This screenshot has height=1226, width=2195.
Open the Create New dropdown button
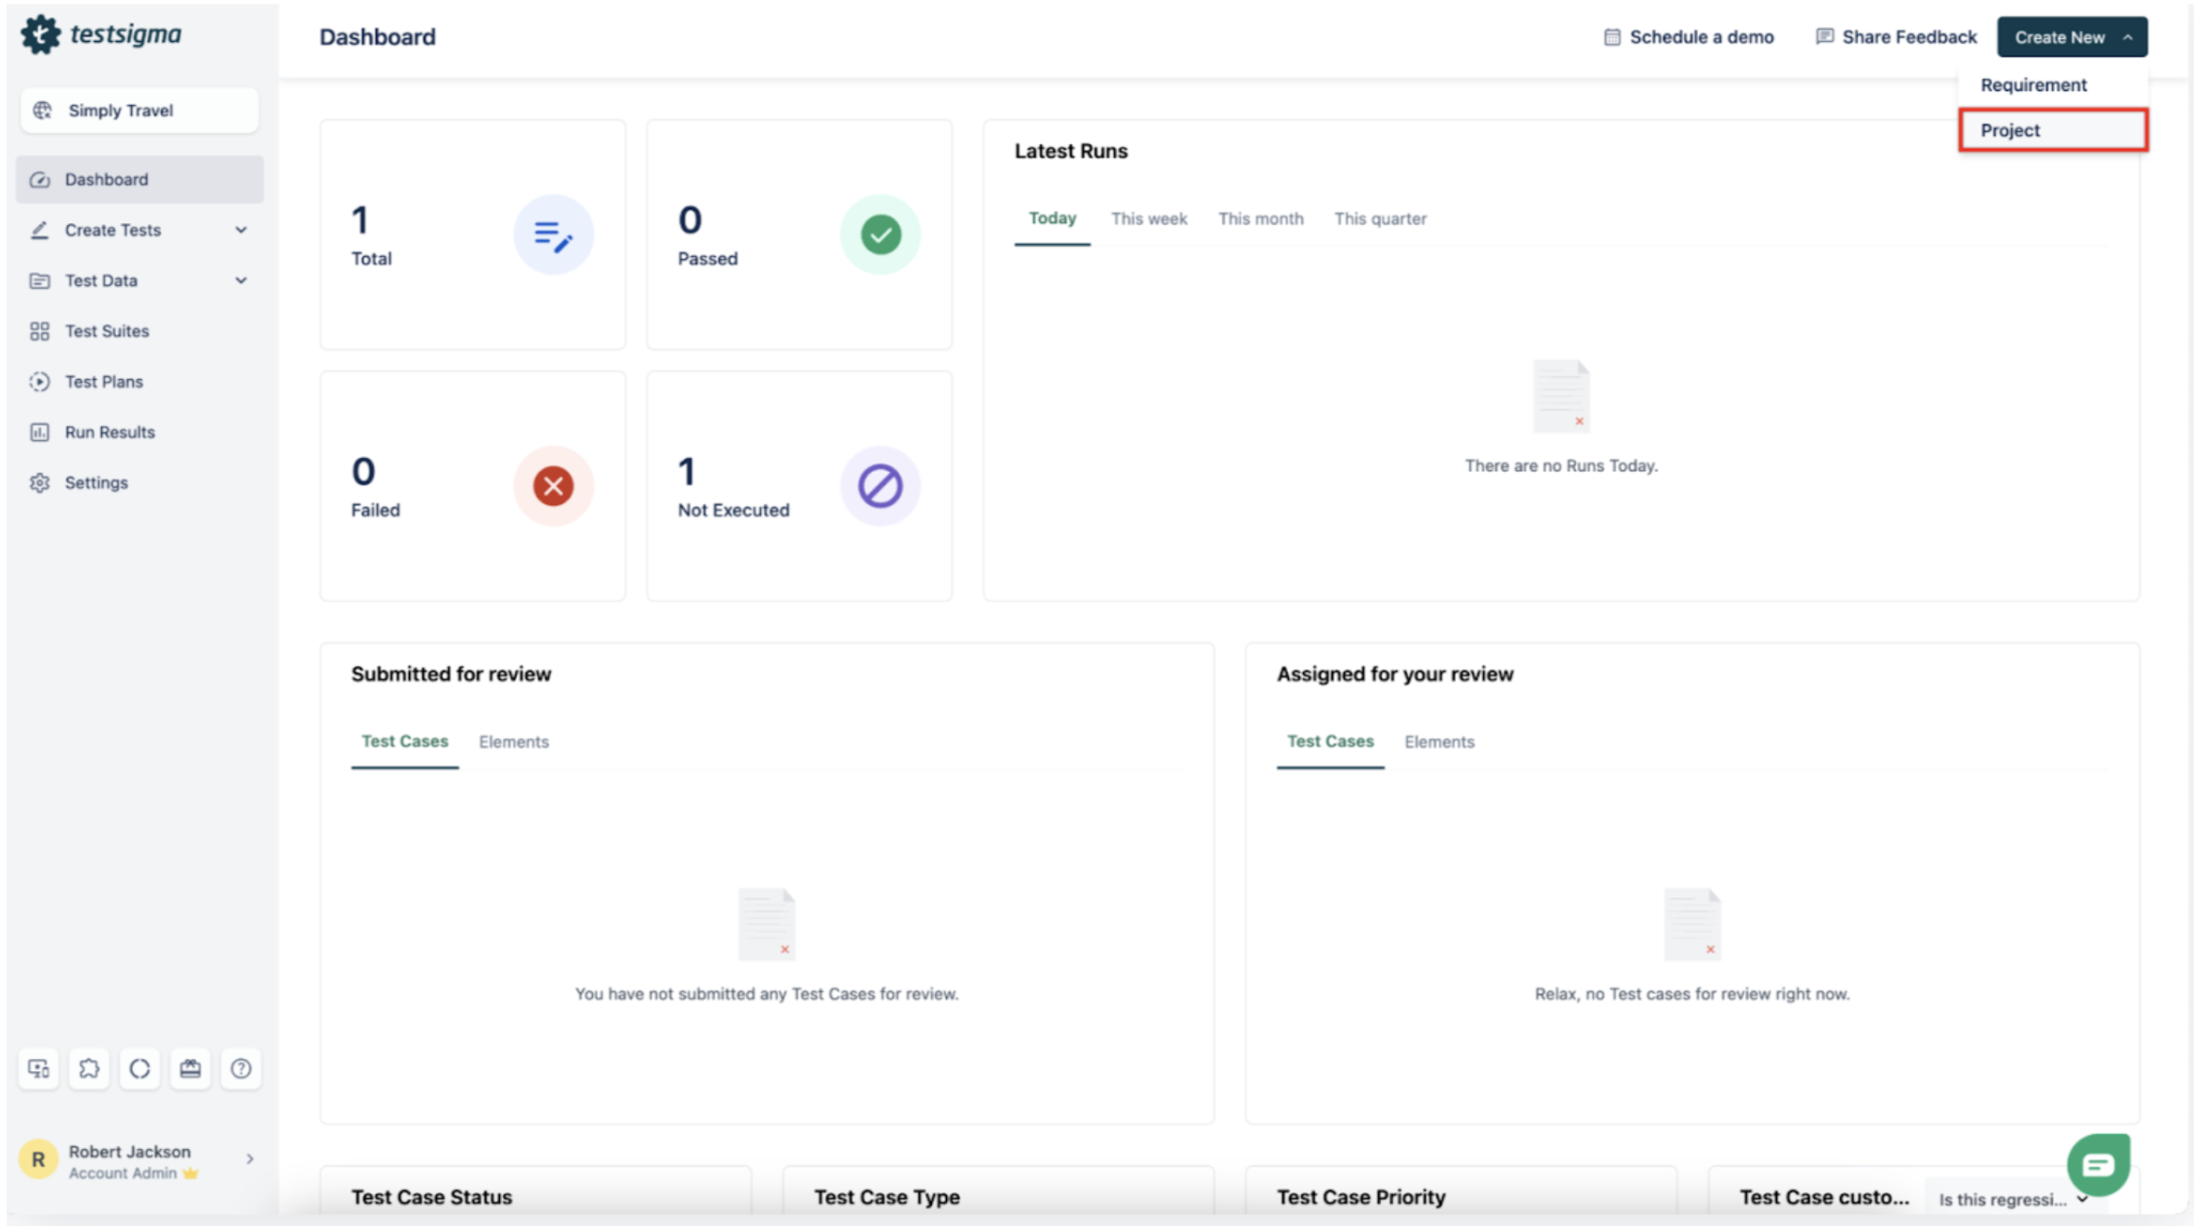point(2071,37)
